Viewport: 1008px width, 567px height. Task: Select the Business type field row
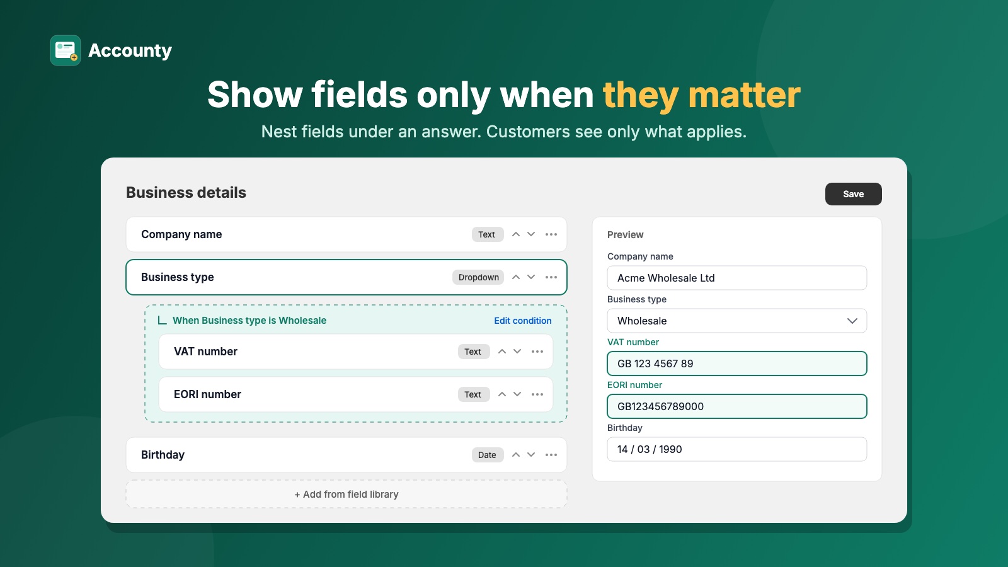346,277
